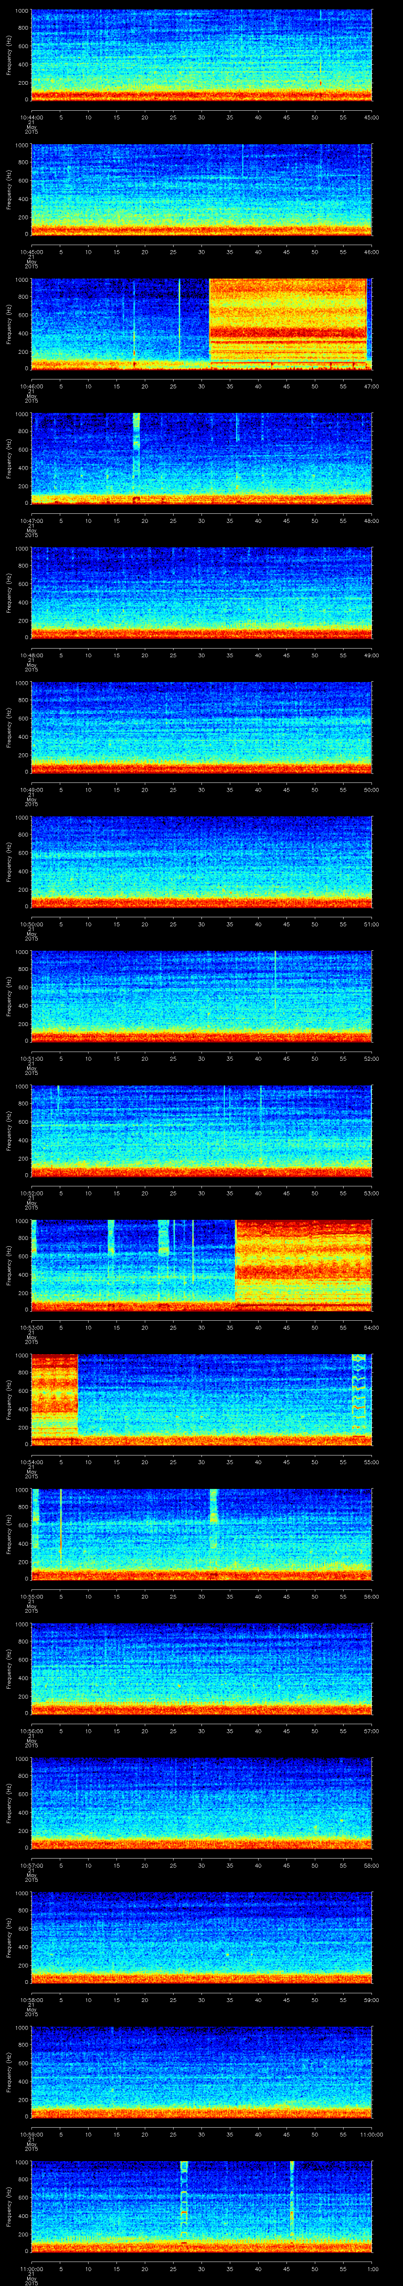403x2286 pixels.
Task: Click the 10:56:00 start time label
Action: click(x=31, y=1730)
